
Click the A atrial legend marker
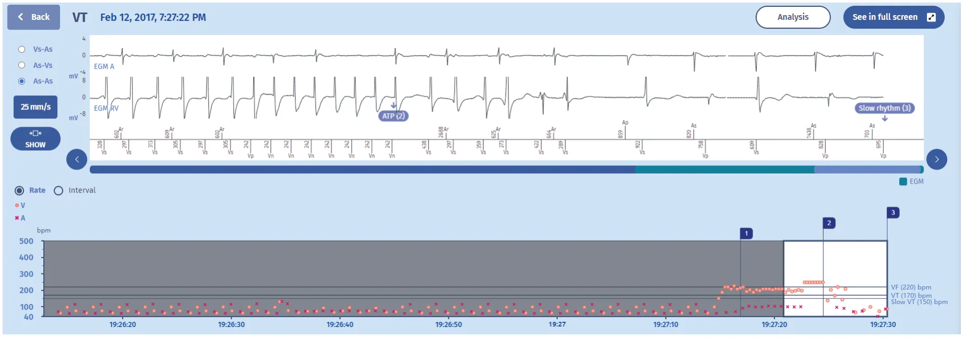tap(17, 218)
